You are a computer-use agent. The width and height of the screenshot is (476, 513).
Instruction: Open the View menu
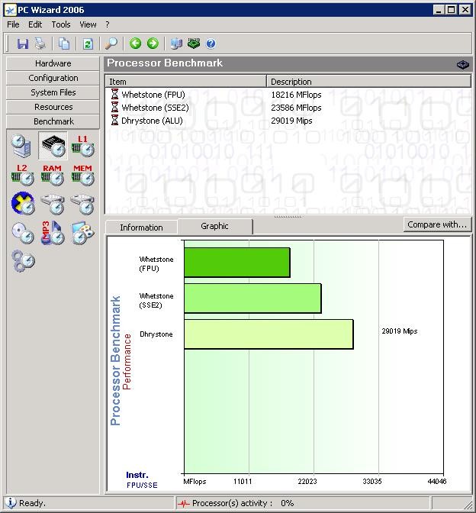pos(88,24)
